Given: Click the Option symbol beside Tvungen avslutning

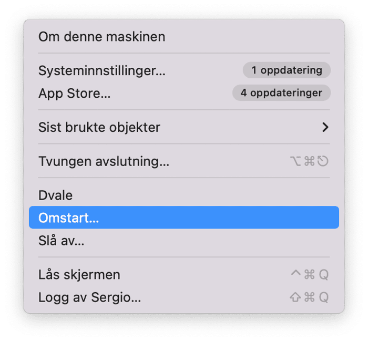Looking at the screenshot, I should click(x=296, y=161).
